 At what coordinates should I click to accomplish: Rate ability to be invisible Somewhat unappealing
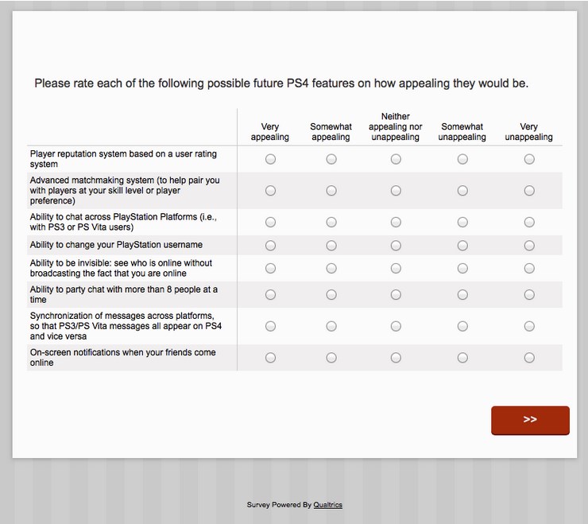tap(462, 269)
